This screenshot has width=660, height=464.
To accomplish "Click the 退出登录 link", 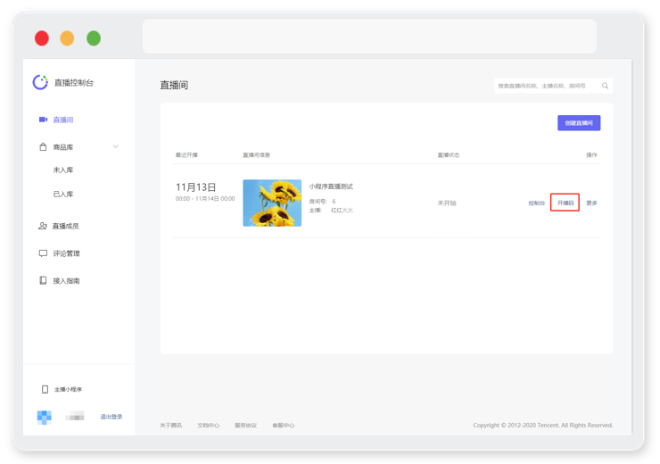I will coord(111,417).
